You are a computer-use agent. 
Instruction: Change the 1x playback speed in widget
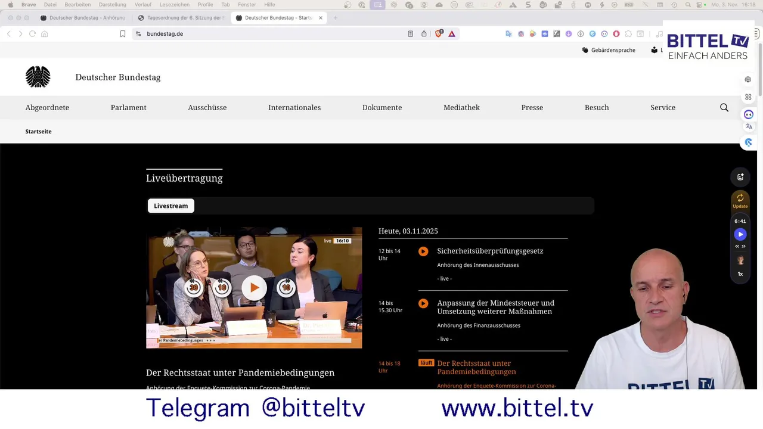740,274
